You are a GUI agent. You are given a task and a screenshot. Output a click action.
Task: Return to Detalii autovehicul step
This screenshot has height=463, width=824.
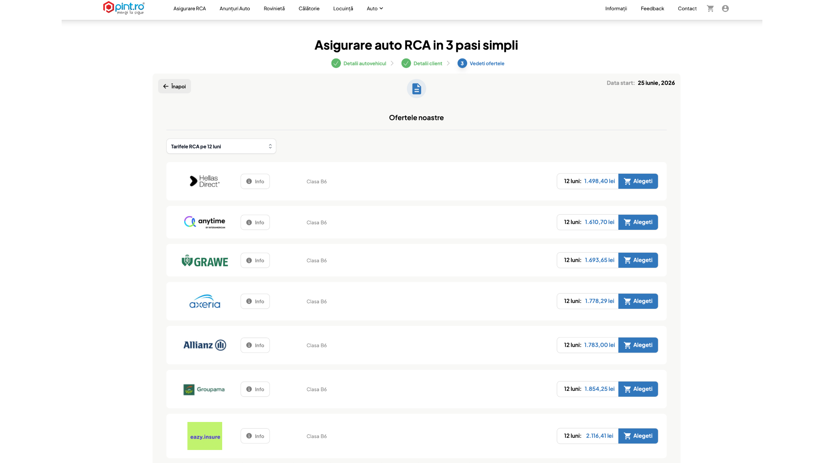[365, 63]
